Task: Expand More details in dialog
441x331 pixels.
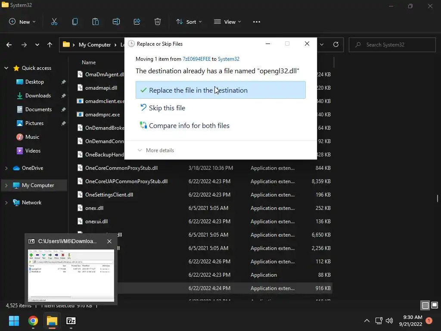Action: pos(156,150)
